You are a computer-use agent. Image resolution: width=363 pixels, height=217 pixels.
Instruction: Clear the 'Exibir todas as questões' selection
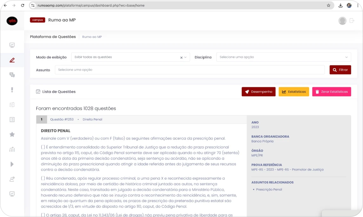[181, 57]
